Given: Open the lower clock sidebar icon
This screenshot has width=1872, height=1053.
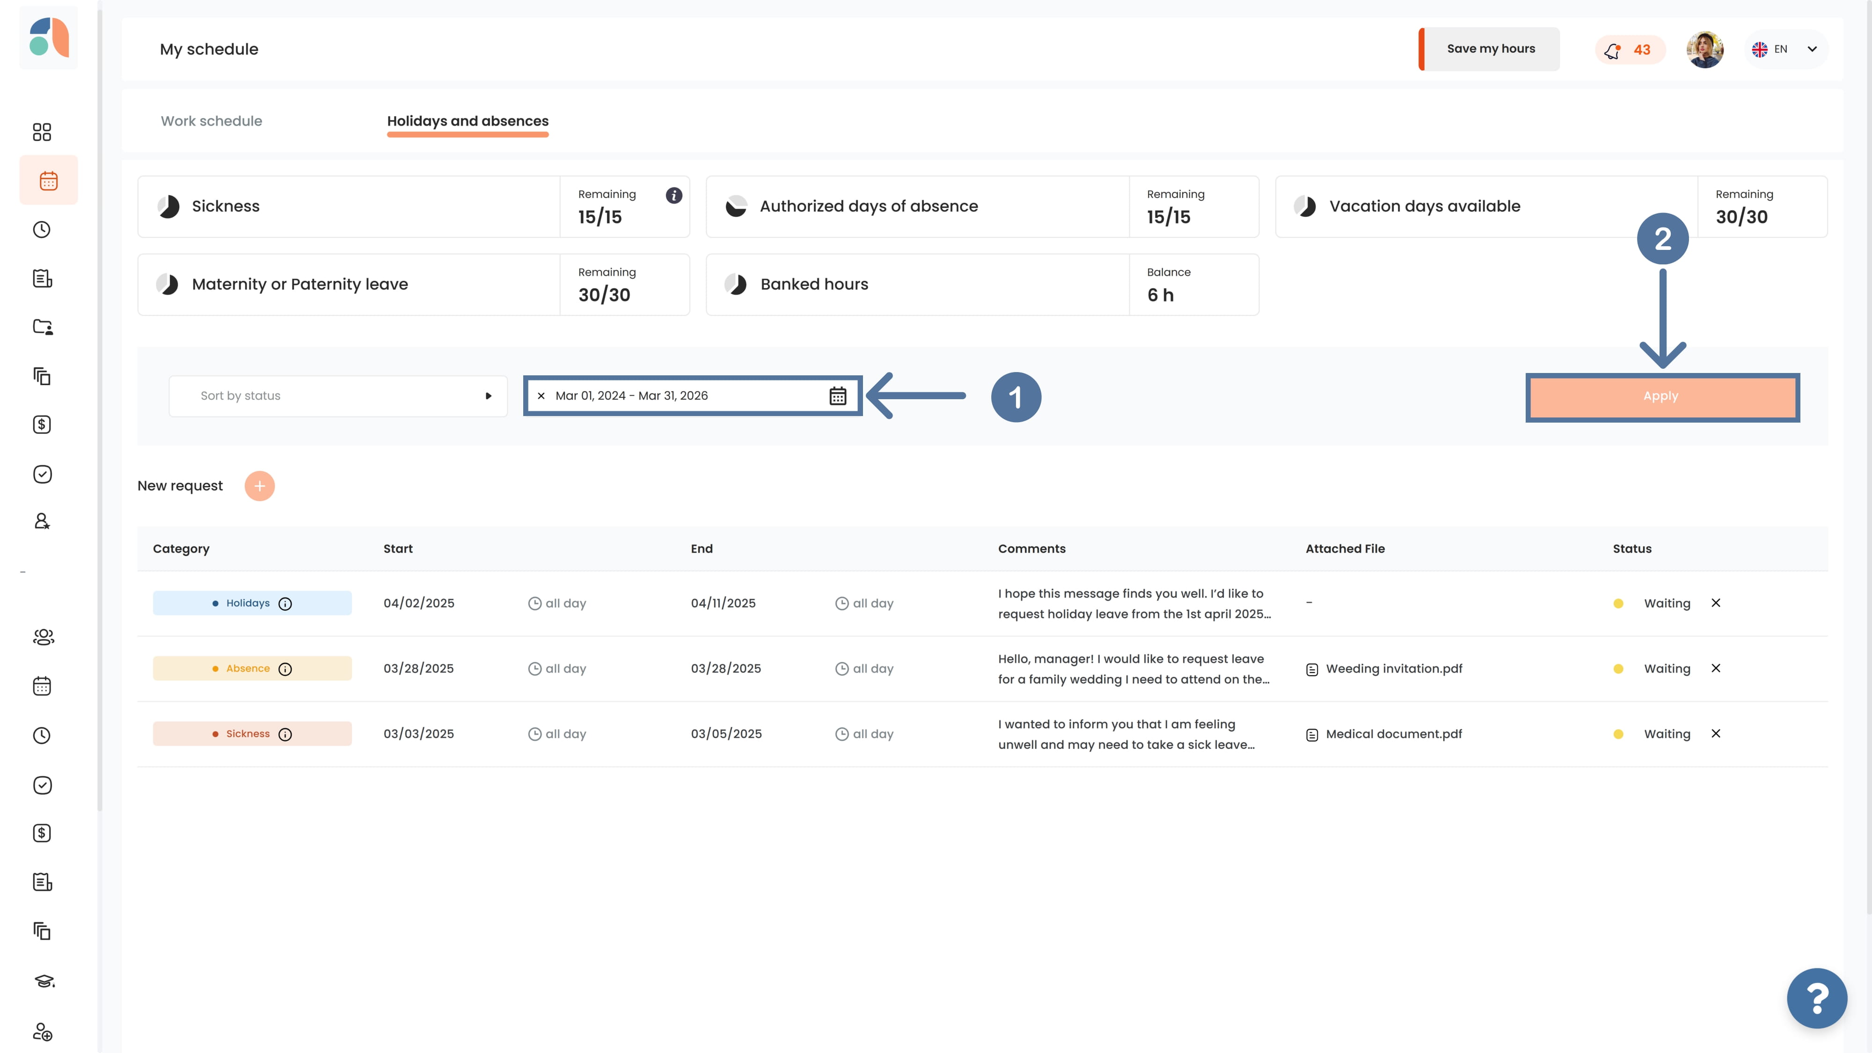Looking at the screenshot, I should [42, 735].
